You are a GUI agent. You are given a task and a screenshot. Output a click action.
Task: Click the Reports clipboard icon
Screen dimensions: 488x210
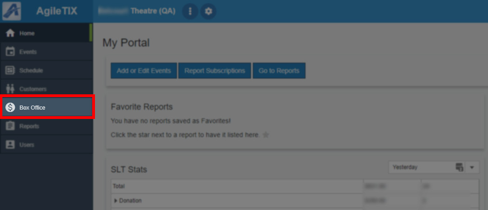(10, 126)
